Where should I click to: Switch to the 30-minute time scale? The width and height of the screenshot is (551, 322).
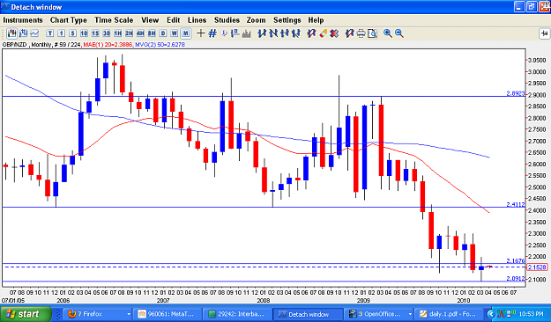point(106,33)
